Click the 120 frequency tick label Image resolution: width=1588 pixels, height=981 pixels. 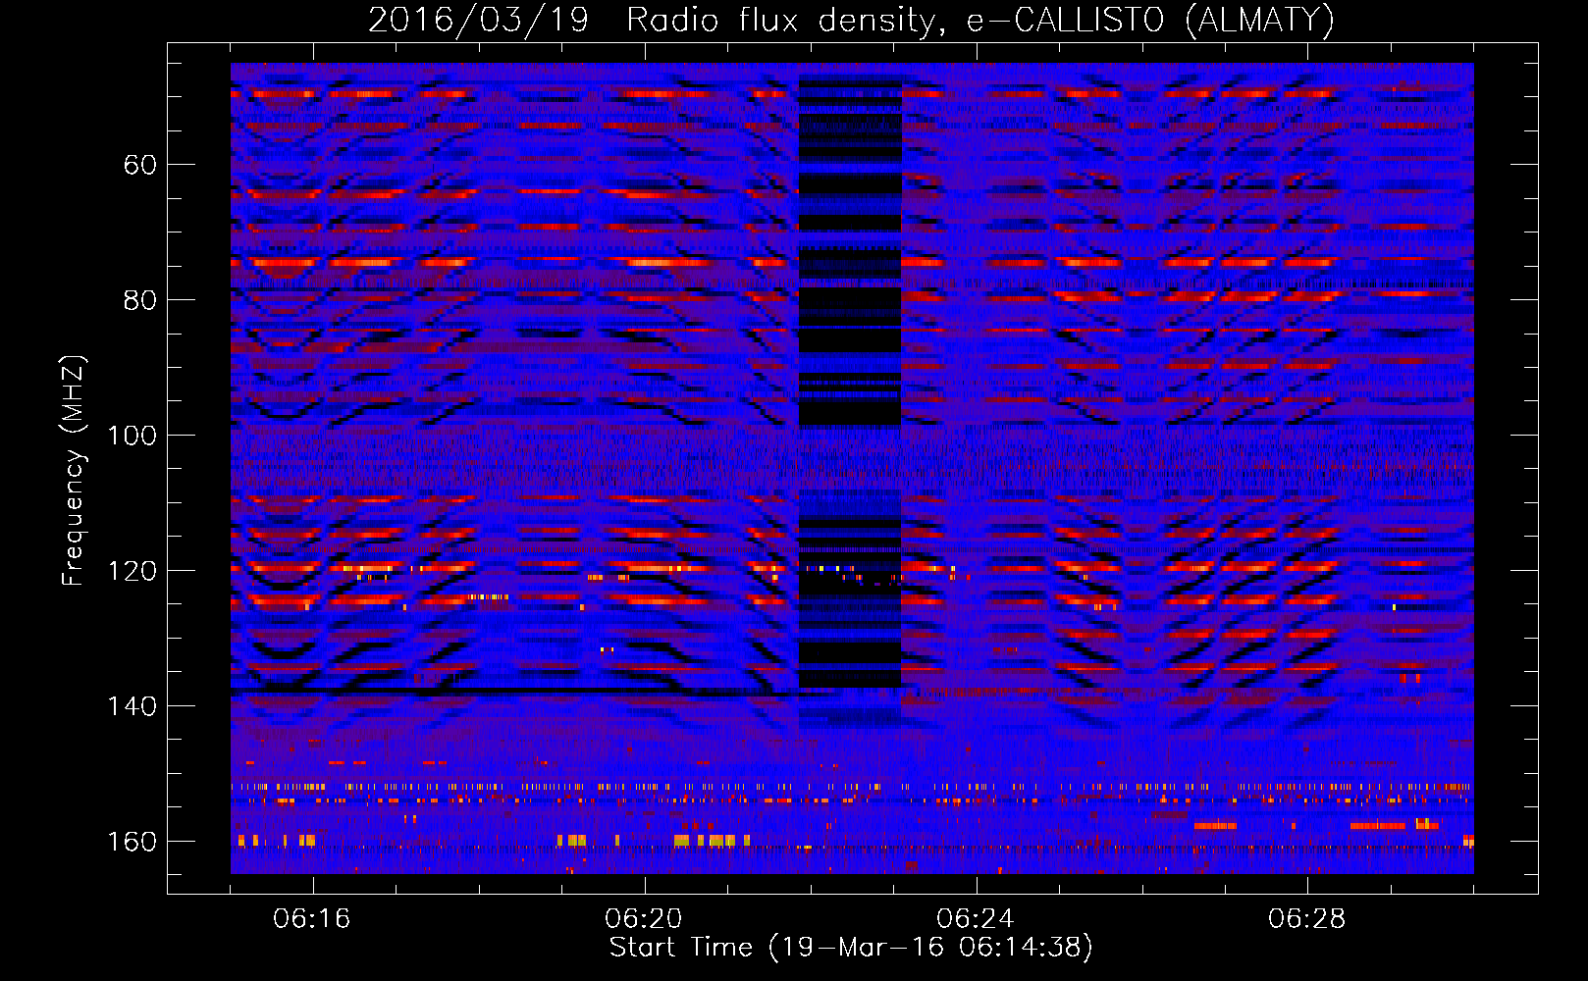[x=132, y=571]
